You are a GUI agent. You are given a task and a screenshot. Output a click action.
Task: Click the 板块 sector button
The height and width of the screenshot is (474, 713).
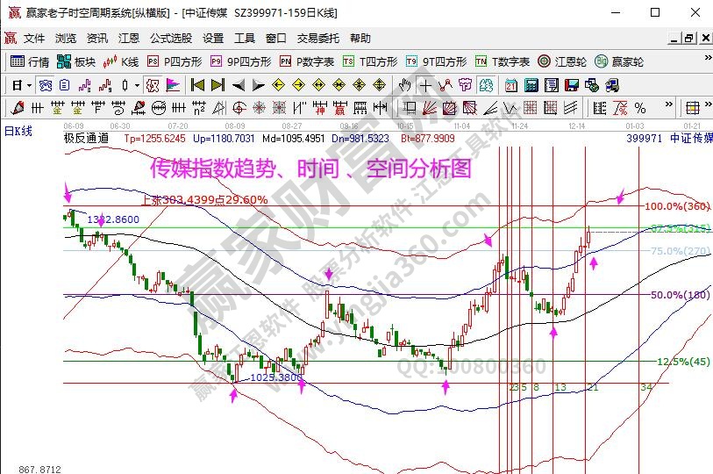click(x=76, y=61)
